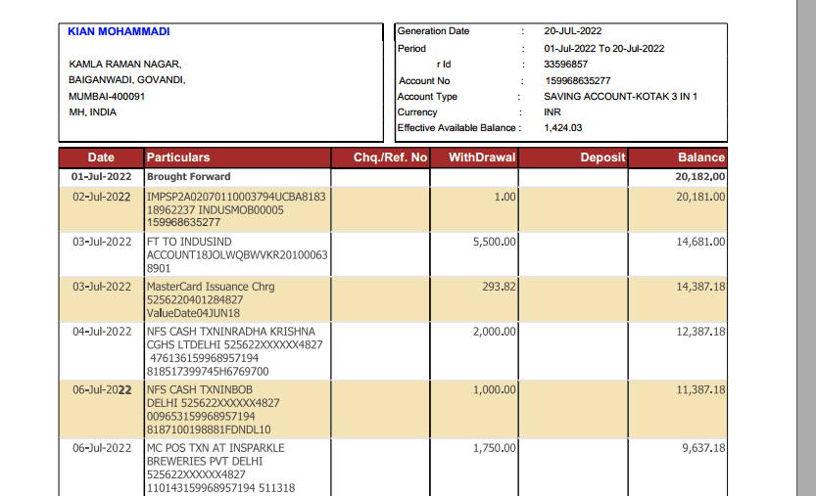
Task: Select the Effective Available Balance amount 1,424.03
Action: click(x=562, y=127)
